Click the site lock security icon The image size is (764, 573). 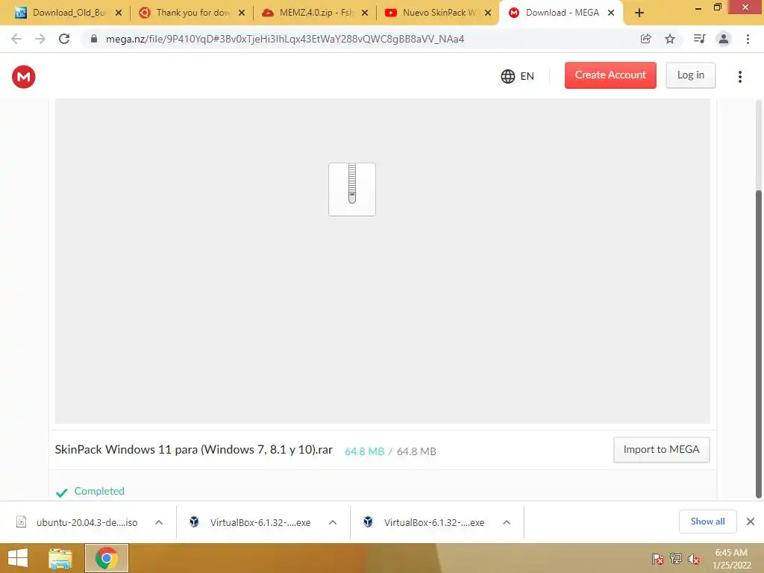pos(94,39)
